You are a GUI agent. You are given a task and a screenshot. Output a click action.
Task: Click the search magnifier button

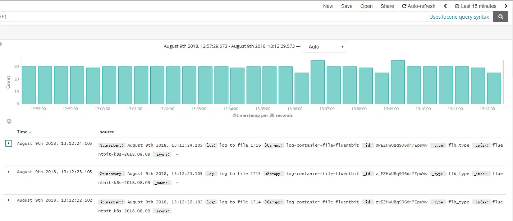[501, 17]
